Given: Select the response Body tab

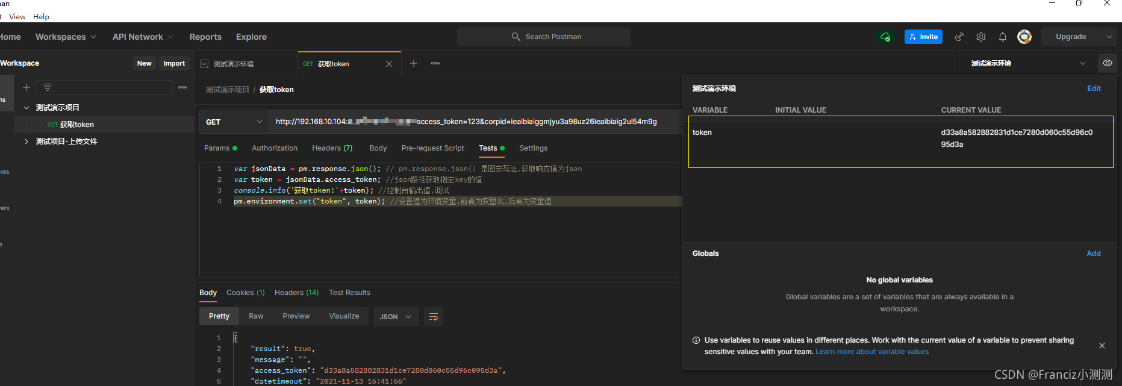Looking at the screenshot, I should 208,293.
